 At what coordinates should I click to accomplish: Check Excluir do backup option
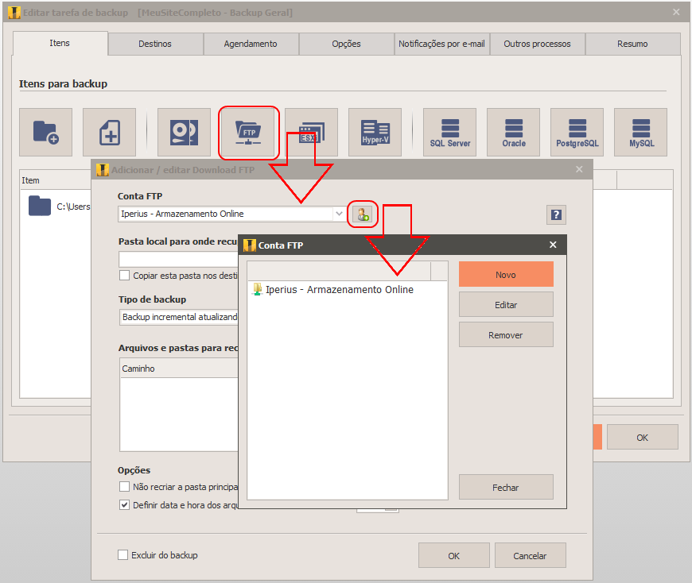coord(123,554)
